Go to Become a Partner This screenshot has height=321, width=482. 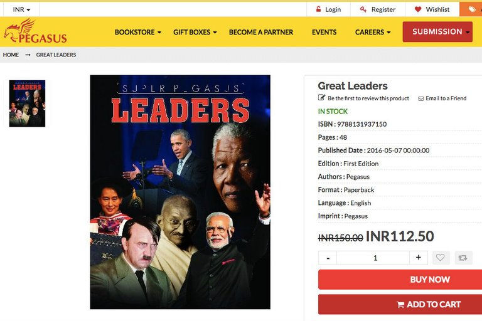coord(261,32)
